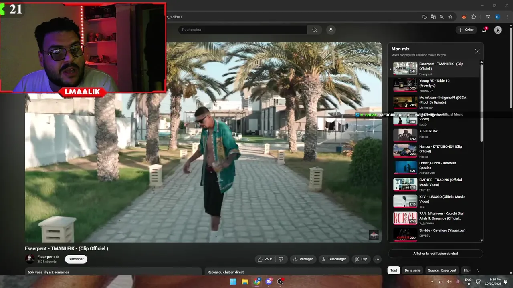Create a Clip with scissors button
The width and height of the screenshot is (513, 288).
360,259
